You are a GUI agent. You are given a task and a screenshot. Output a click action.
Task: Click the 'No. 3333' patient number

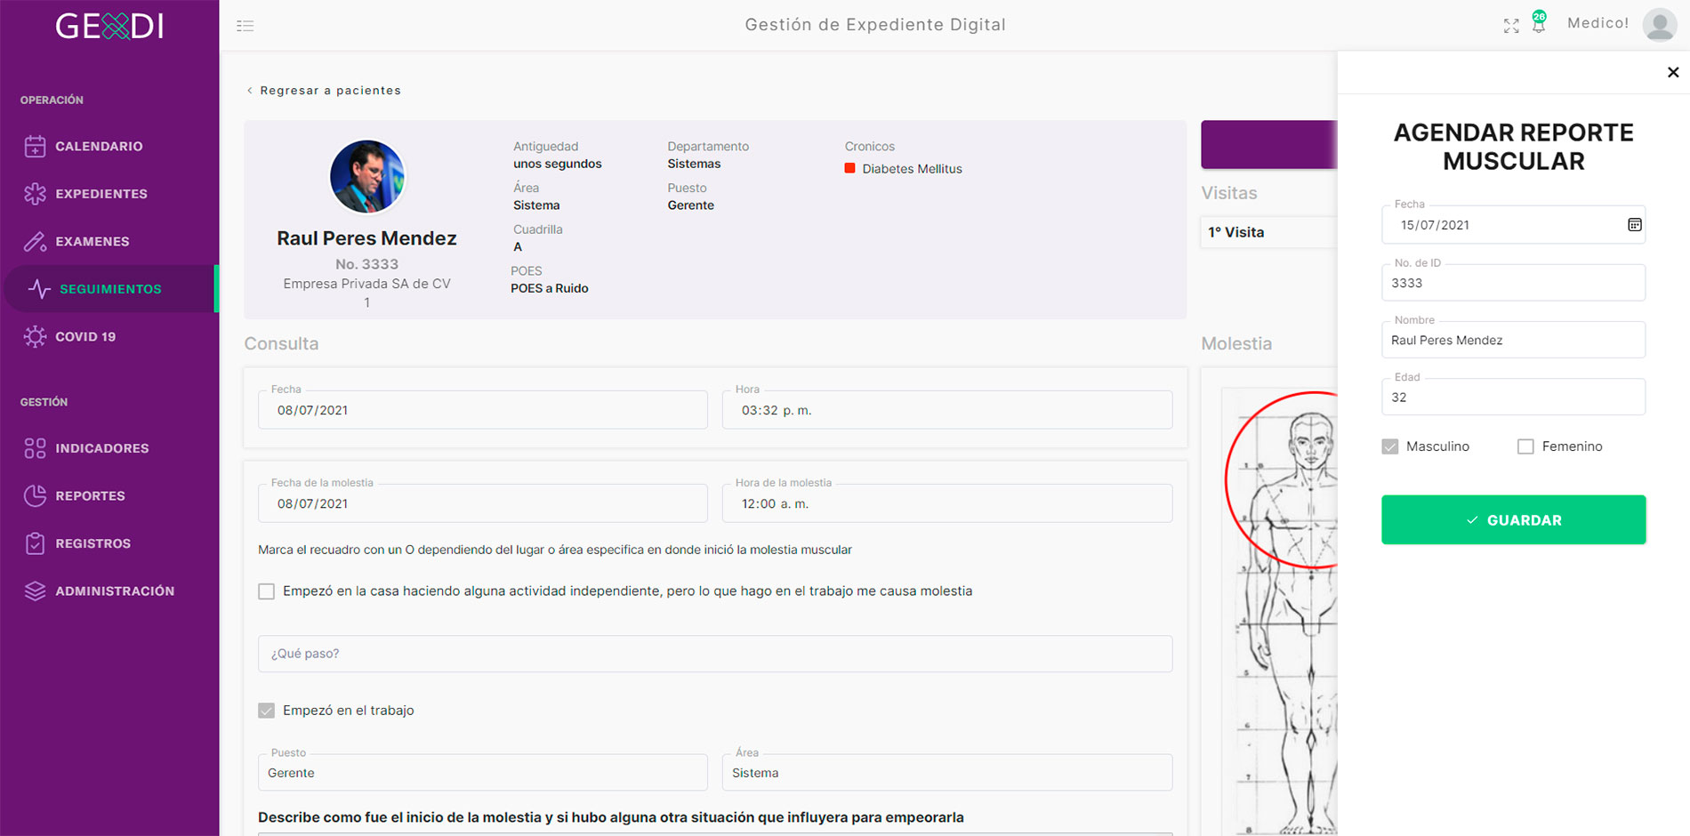[366, 264]
